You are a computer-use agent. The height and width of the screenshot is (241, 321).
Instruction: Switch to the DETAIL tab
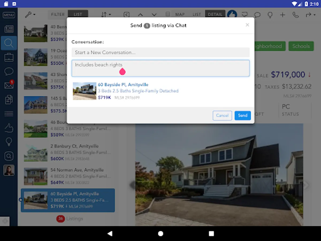pos(215,14)
